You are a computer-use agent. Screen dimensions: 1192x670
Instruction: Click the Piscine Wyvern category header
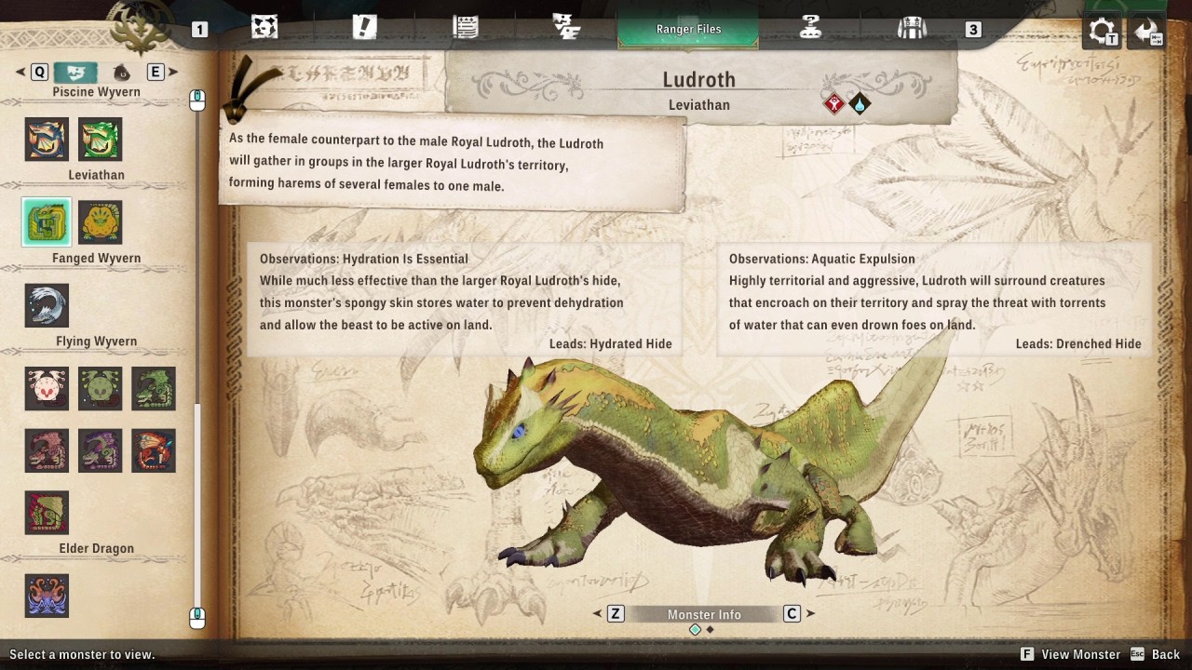tap(96, 92)
